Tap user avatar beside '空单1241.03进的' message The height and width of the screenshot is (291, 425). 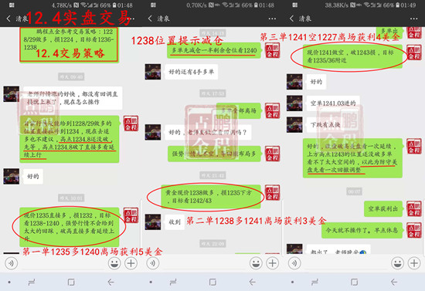point(294,103)
